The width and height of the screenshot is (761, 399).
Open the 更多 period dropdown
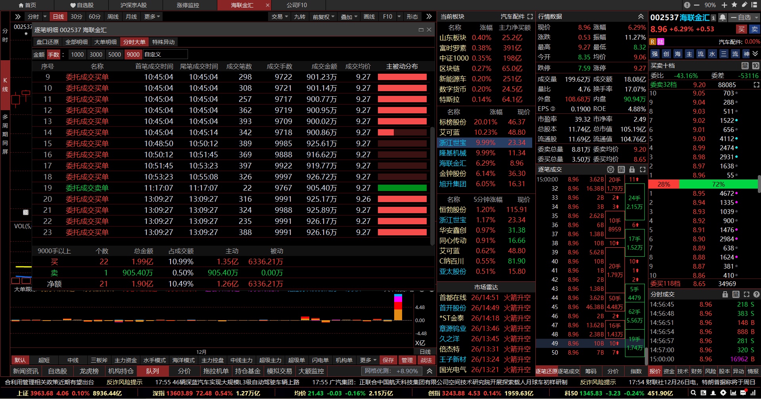(152, 17)
